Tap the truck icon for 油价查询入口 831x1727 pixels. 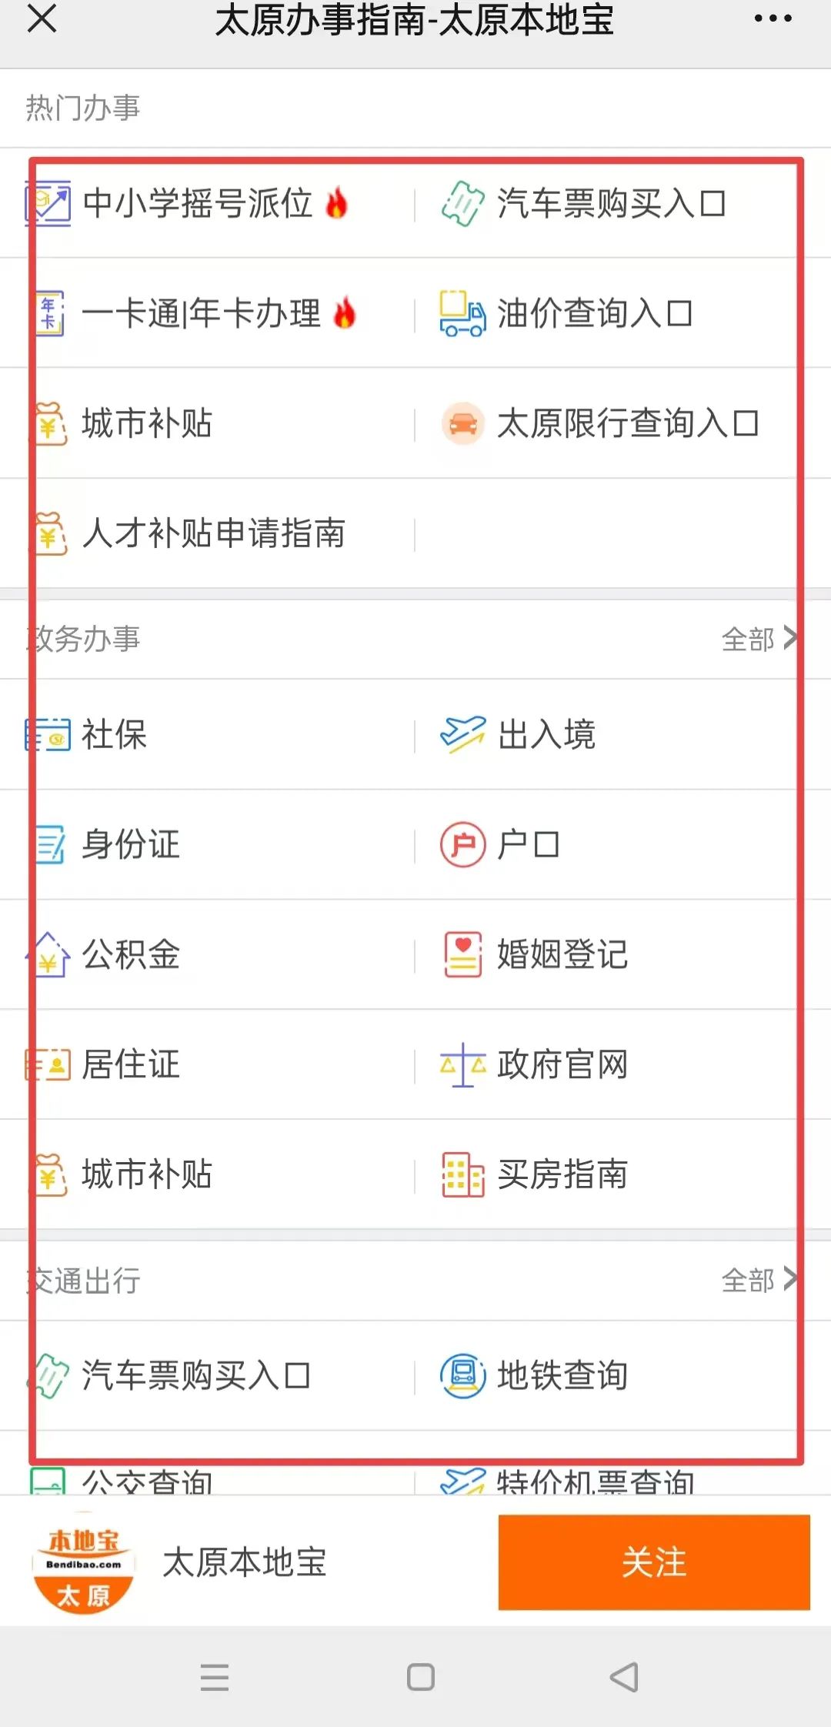462,314
